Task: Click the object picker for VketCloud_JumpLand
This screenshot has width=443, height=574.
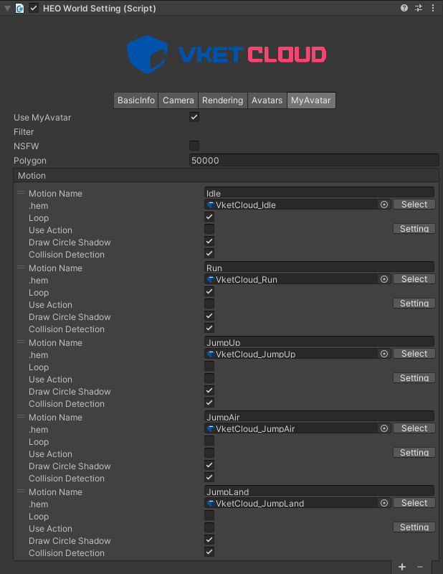Action: pyautogui.click(x=384, y=503)
